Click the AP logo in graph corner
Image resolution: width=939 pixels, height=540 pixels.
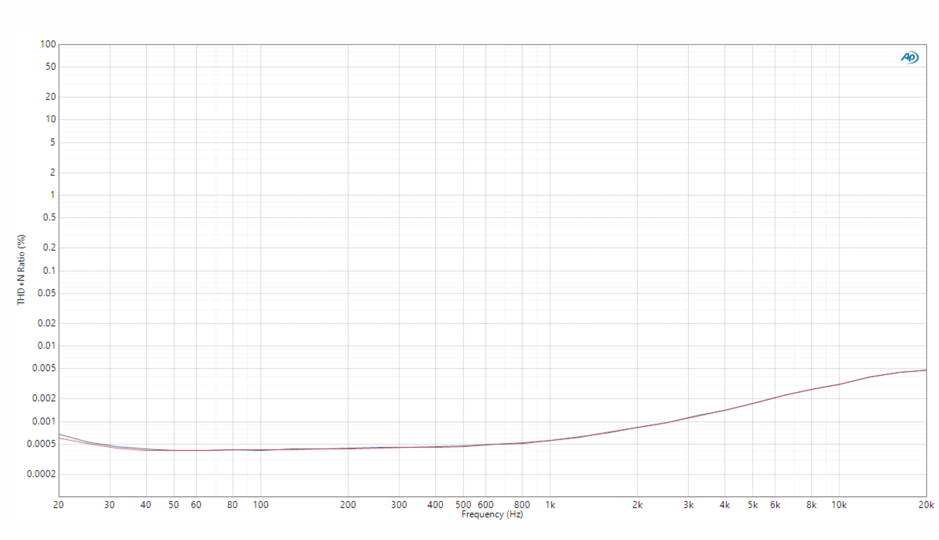coord(909,58)
